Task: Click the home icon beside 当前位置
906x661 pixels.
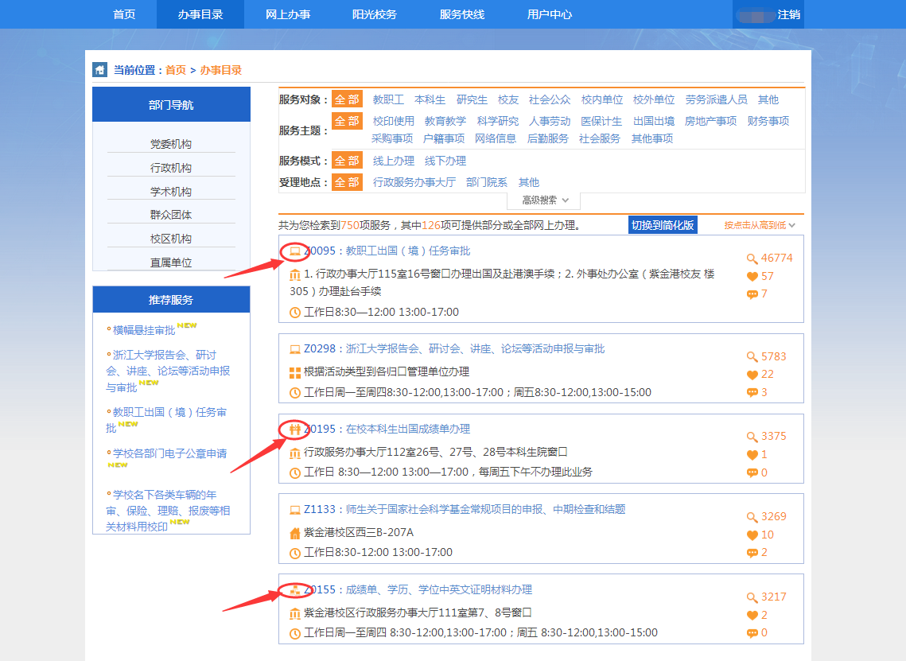Action: tap(99, 70)
